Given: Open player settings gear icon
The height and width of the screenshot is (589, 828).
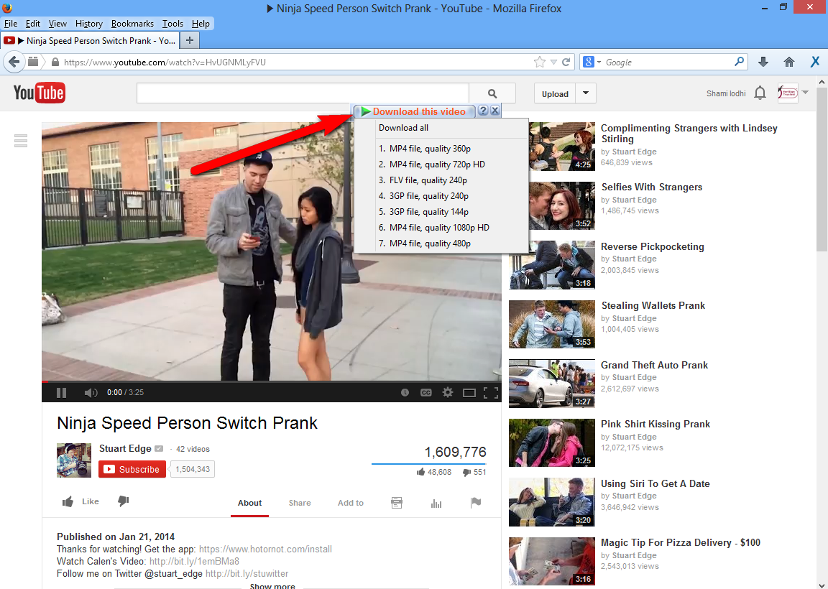Looking at the screenshot, I should tap(448, 392).
